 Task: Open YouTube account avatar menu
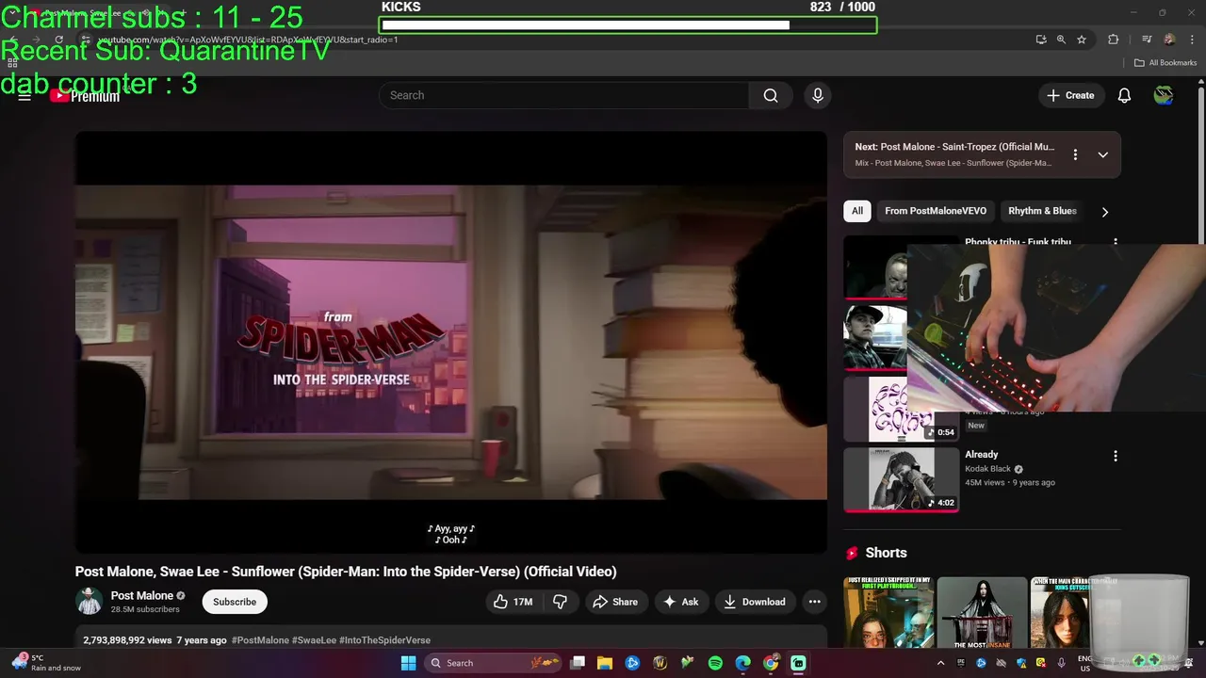coord(1164,95)
